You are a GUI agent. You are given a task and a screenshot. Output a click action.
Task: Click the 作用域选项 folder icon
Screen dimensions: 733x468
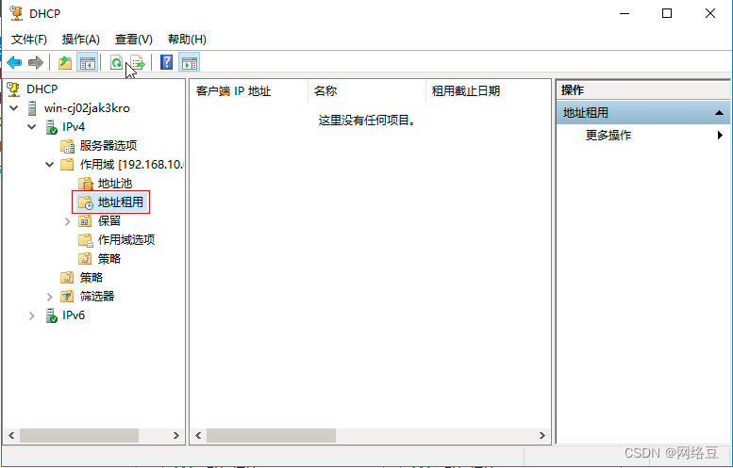pyautogui.click(x=86, y=240)
